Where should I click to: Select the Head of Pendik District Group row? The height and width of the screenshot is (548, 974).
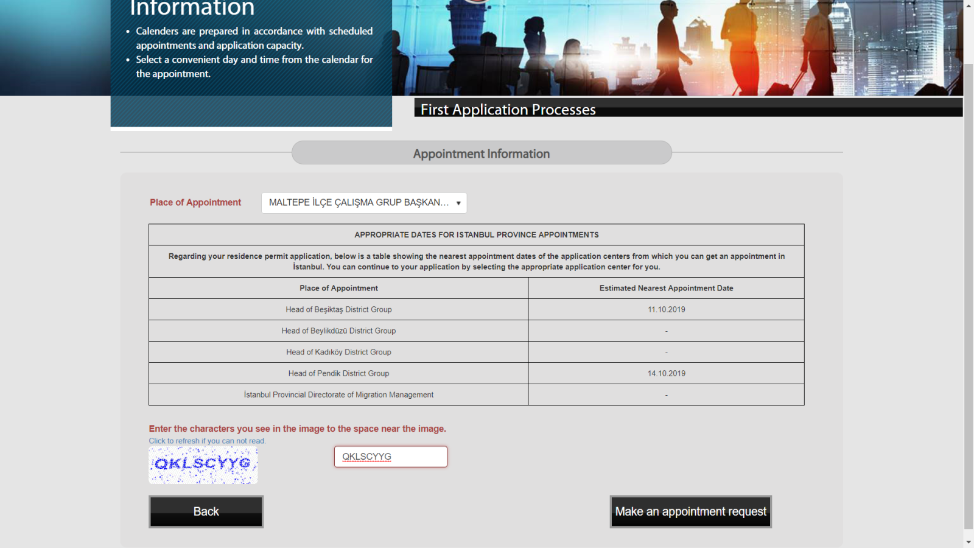coord(338,373)
